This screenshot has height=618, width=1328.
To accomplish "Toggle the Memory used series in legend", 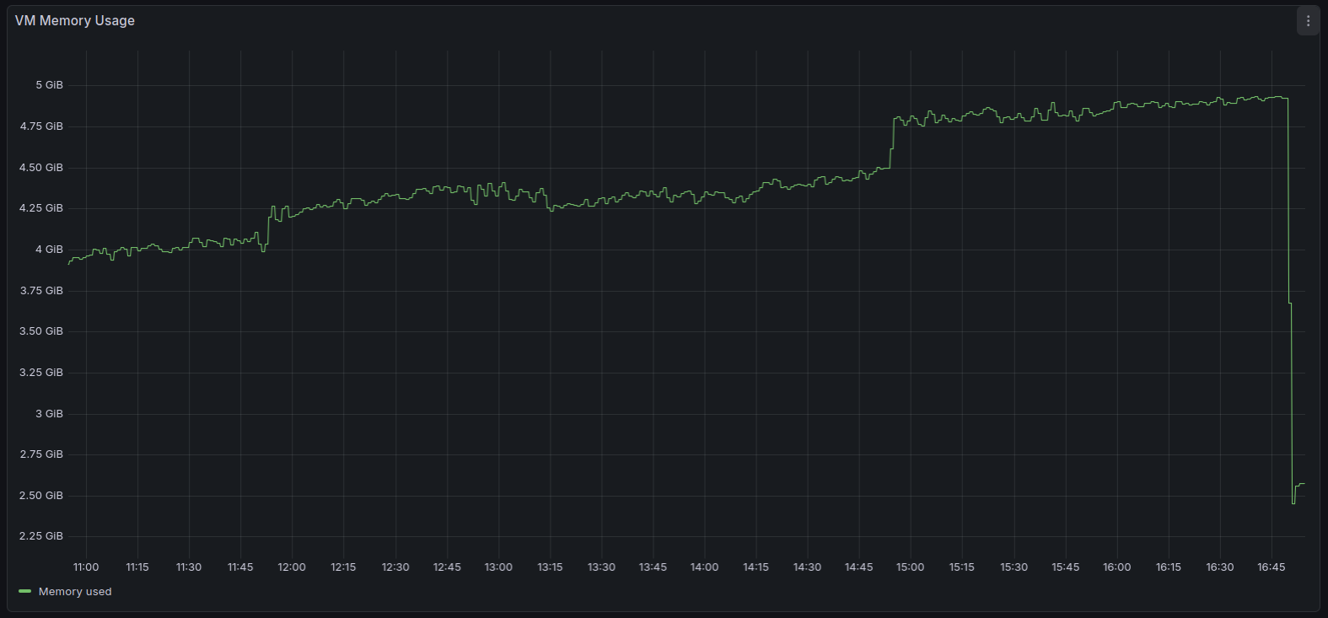I will [x=75, y=592].
